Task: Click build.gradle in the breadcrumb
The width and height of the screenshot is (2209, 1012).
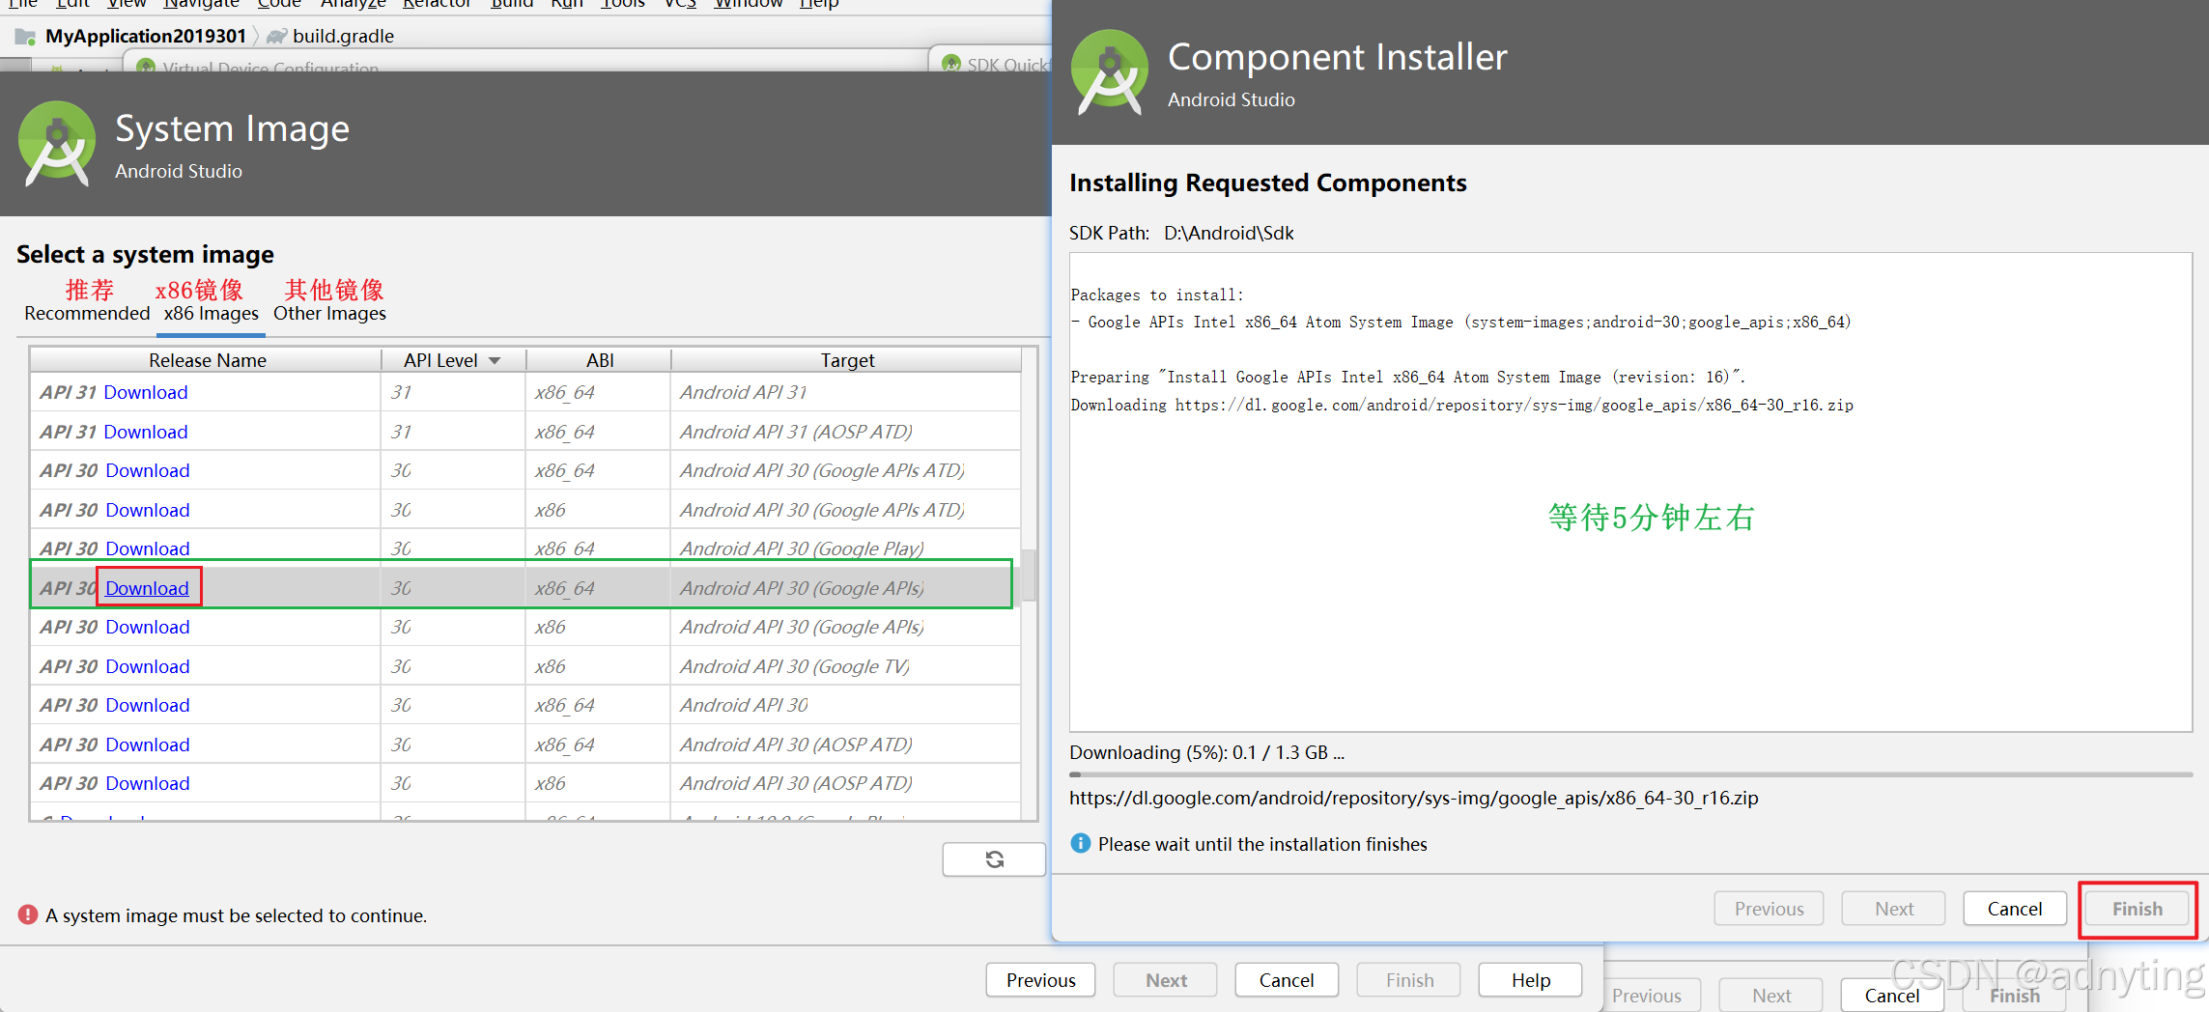Action: tap(343, 36)
